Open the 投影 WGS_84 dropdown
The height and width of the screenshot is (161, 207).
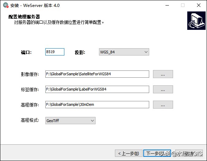[x=124, y=52]
